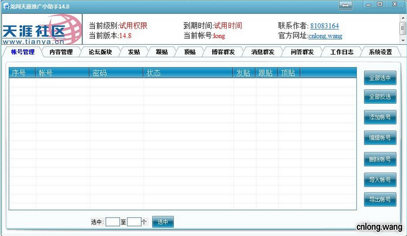Close the application window
This screenshot has height=236, width=407.
[x=395, y=5]
